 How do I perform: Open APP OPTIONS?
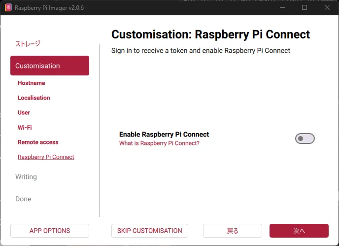(x=50, y=231)
